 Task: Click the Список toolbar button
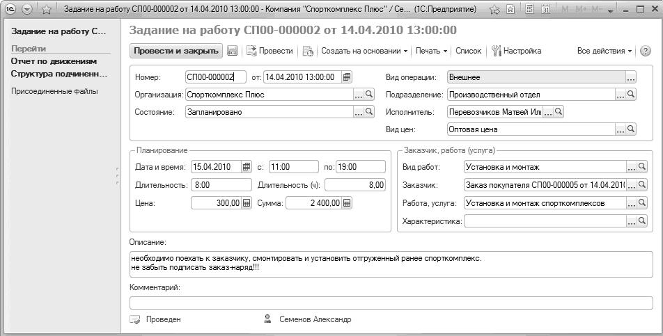tap(468, 51)
